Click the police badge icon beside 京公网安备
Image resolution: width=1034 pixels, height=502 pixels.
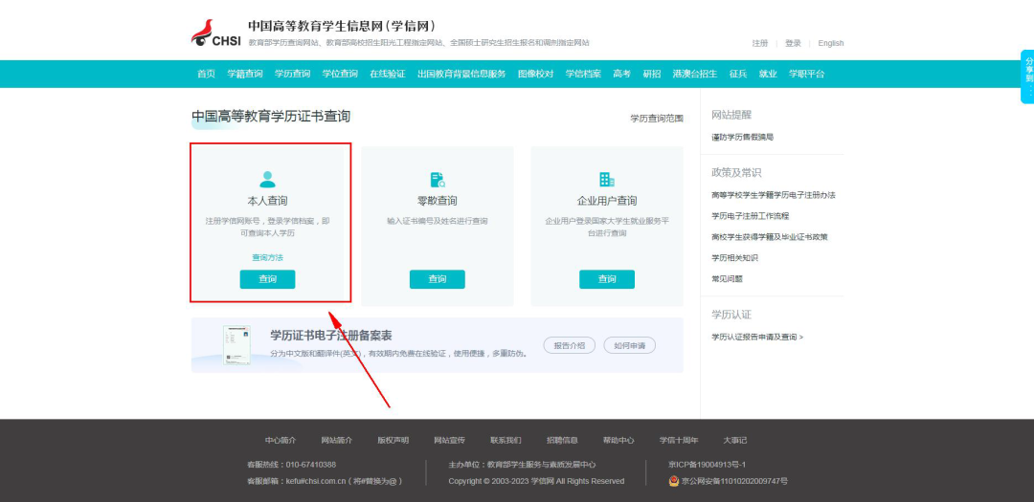pyautogui.click(x=673, y=481)
